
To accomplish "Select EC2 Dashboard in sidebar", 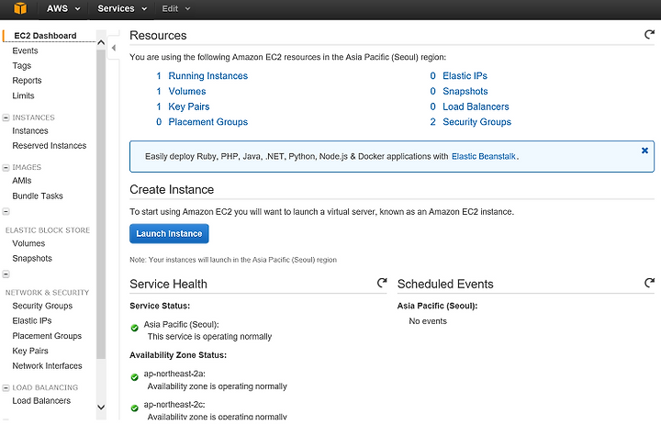I will point(45,36).
